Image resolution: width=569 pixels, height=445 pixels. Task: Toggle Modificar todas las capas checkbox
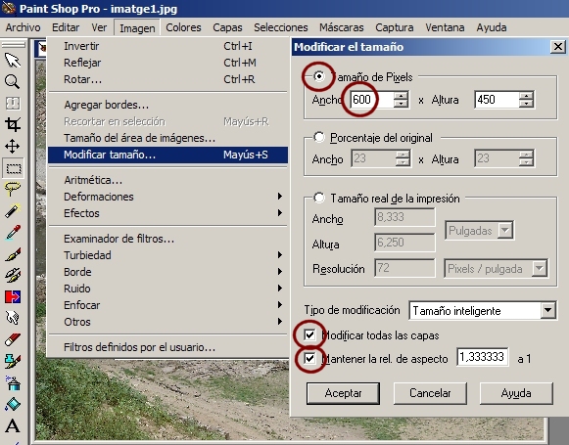(x=309, y=334)
